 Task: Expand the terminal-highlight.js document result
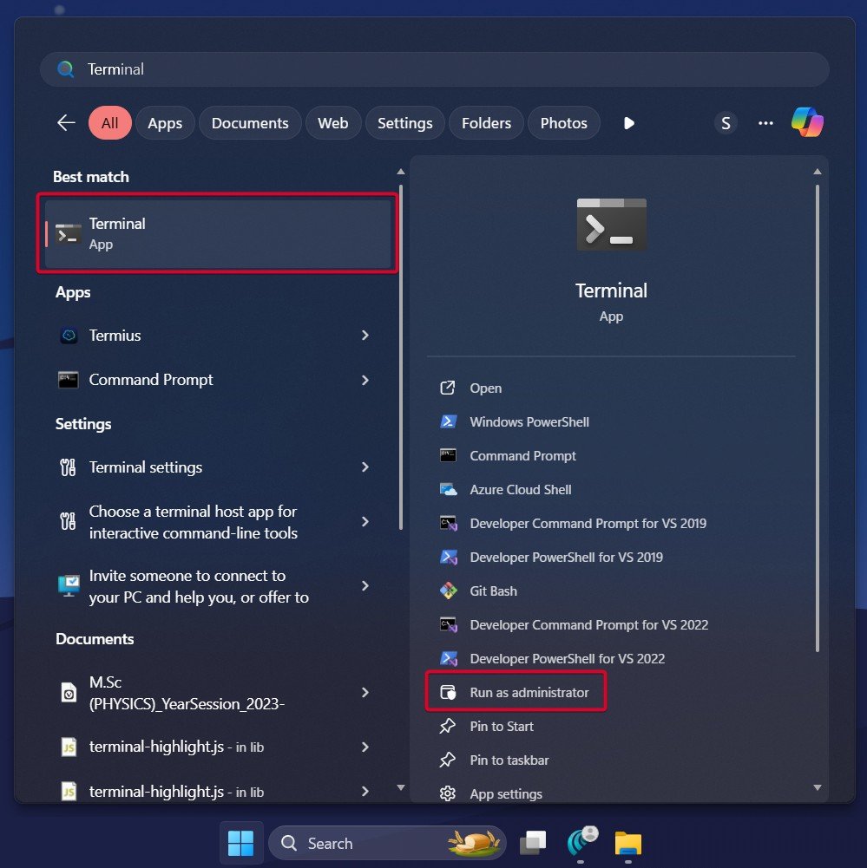[365, 747]
